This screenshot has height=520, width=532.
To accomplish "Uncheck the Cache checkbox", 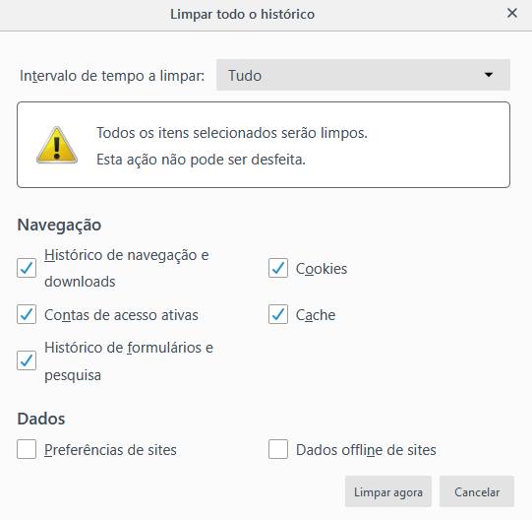I will click(x=278, y=314).
